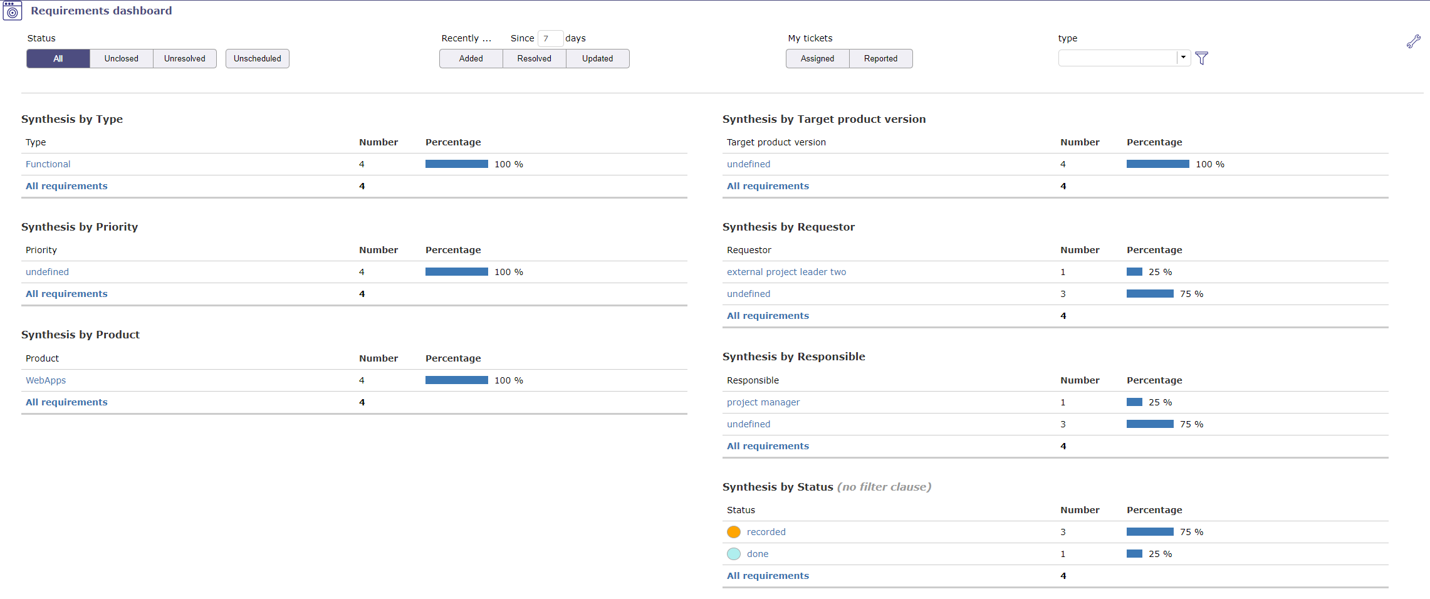Open the wrench configuration icon

click(1413, 40)
